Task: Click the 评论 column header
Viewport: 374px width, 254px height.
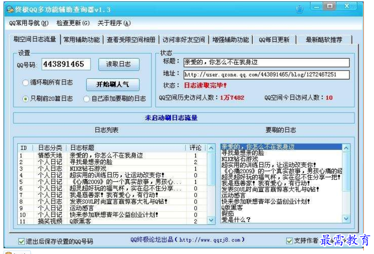Action: tap(195, 148)
